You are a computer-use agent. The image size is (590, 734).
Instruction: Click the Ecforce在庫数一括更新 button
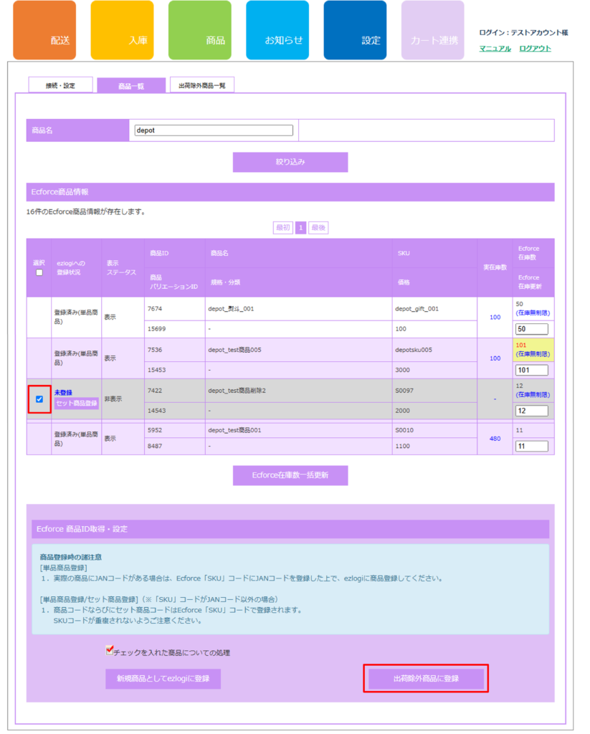tap(290, 475)
